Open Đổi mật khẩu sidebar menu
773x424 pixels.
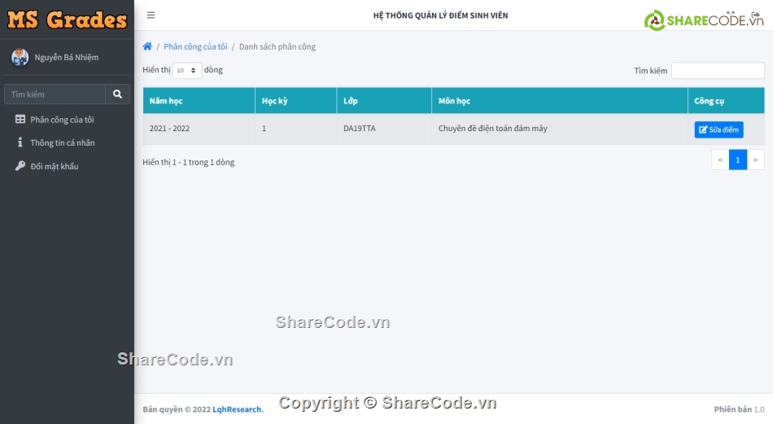point(54,166)
